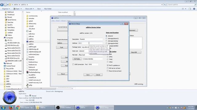Choose /storage/extUsb/ as data root
197x110 pixels.
[107, 43]
